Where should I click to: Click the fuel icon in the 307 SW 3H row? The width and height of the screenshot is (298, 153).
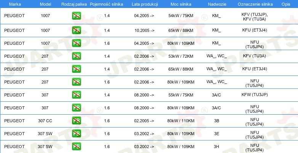click(76, 146)
